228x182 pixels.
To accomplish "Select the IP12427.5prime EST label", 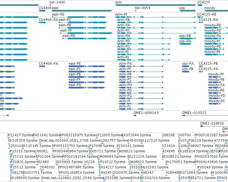I will pos(20,135).
